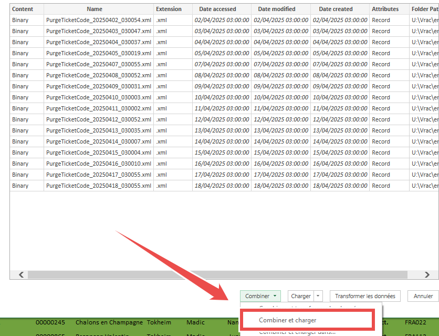
Task: Click the Date accessed column header
Action: coord(217,9)
